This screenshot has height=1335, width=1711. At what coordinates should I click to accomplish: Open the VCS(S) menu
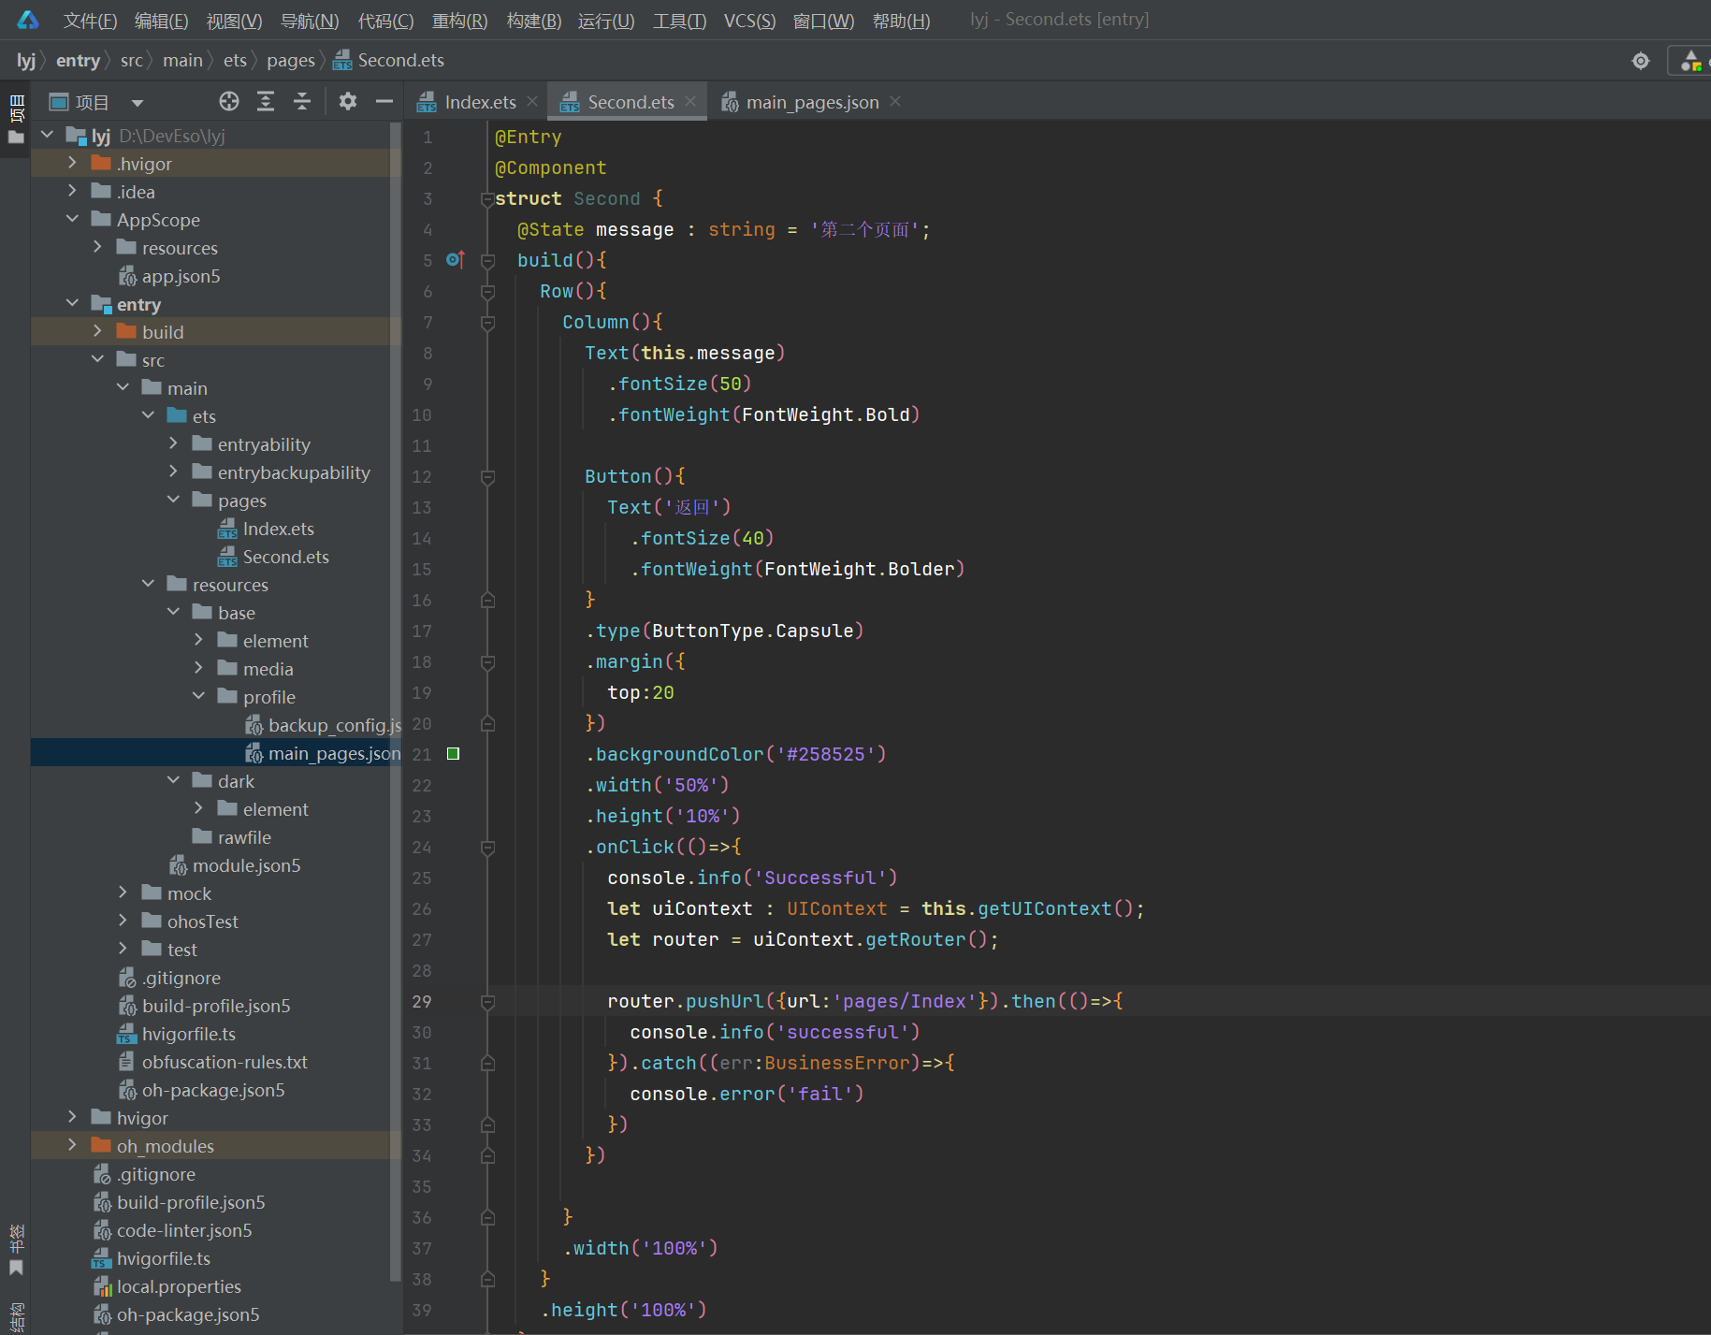(749, 21)
